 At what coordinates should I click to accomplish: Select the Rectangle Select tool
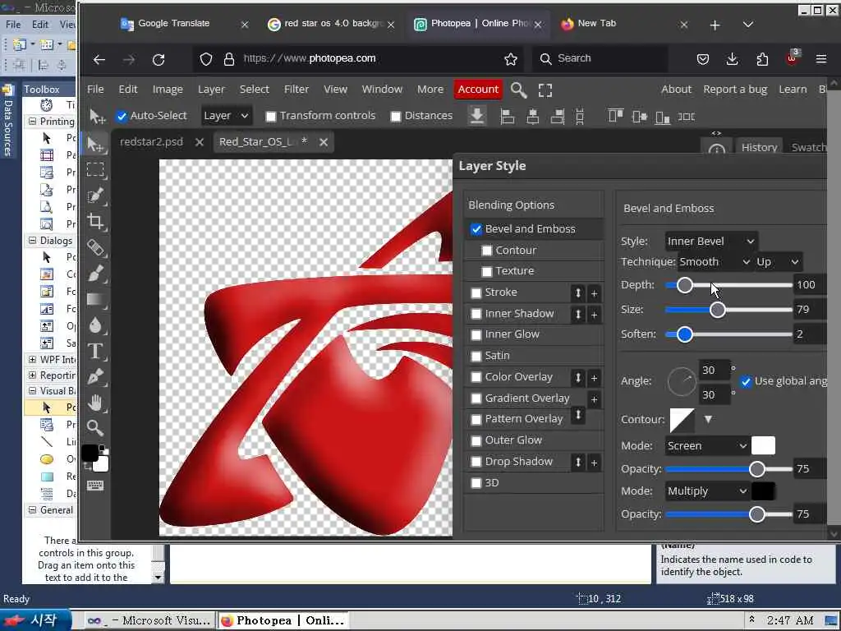click(x=95, y=169)
